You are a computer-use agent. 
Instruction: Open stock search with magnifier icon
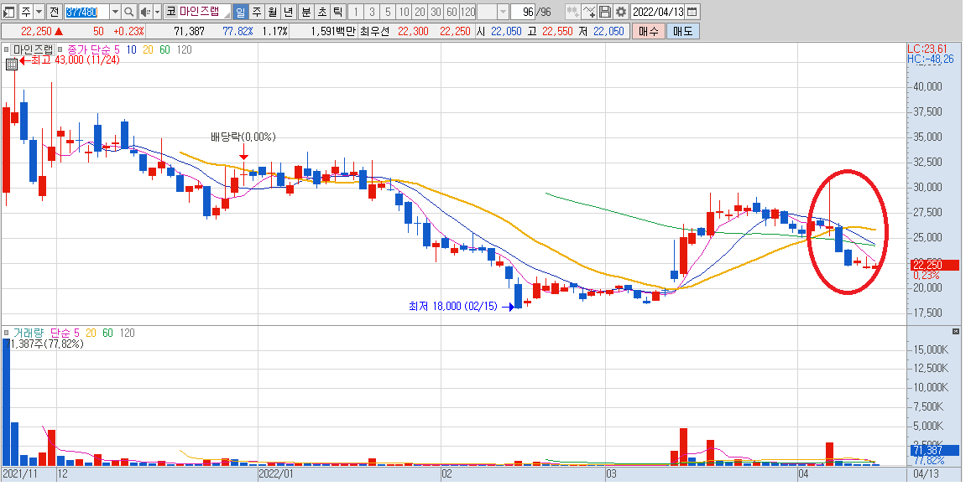click(x=128, y=11)
